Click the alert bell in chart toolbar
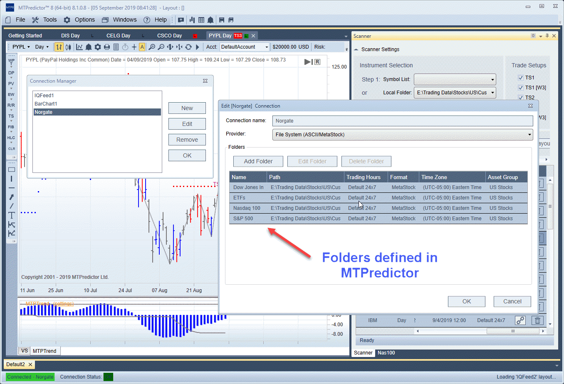This screenshot has height=384, width=564. [x=89, y=47]
